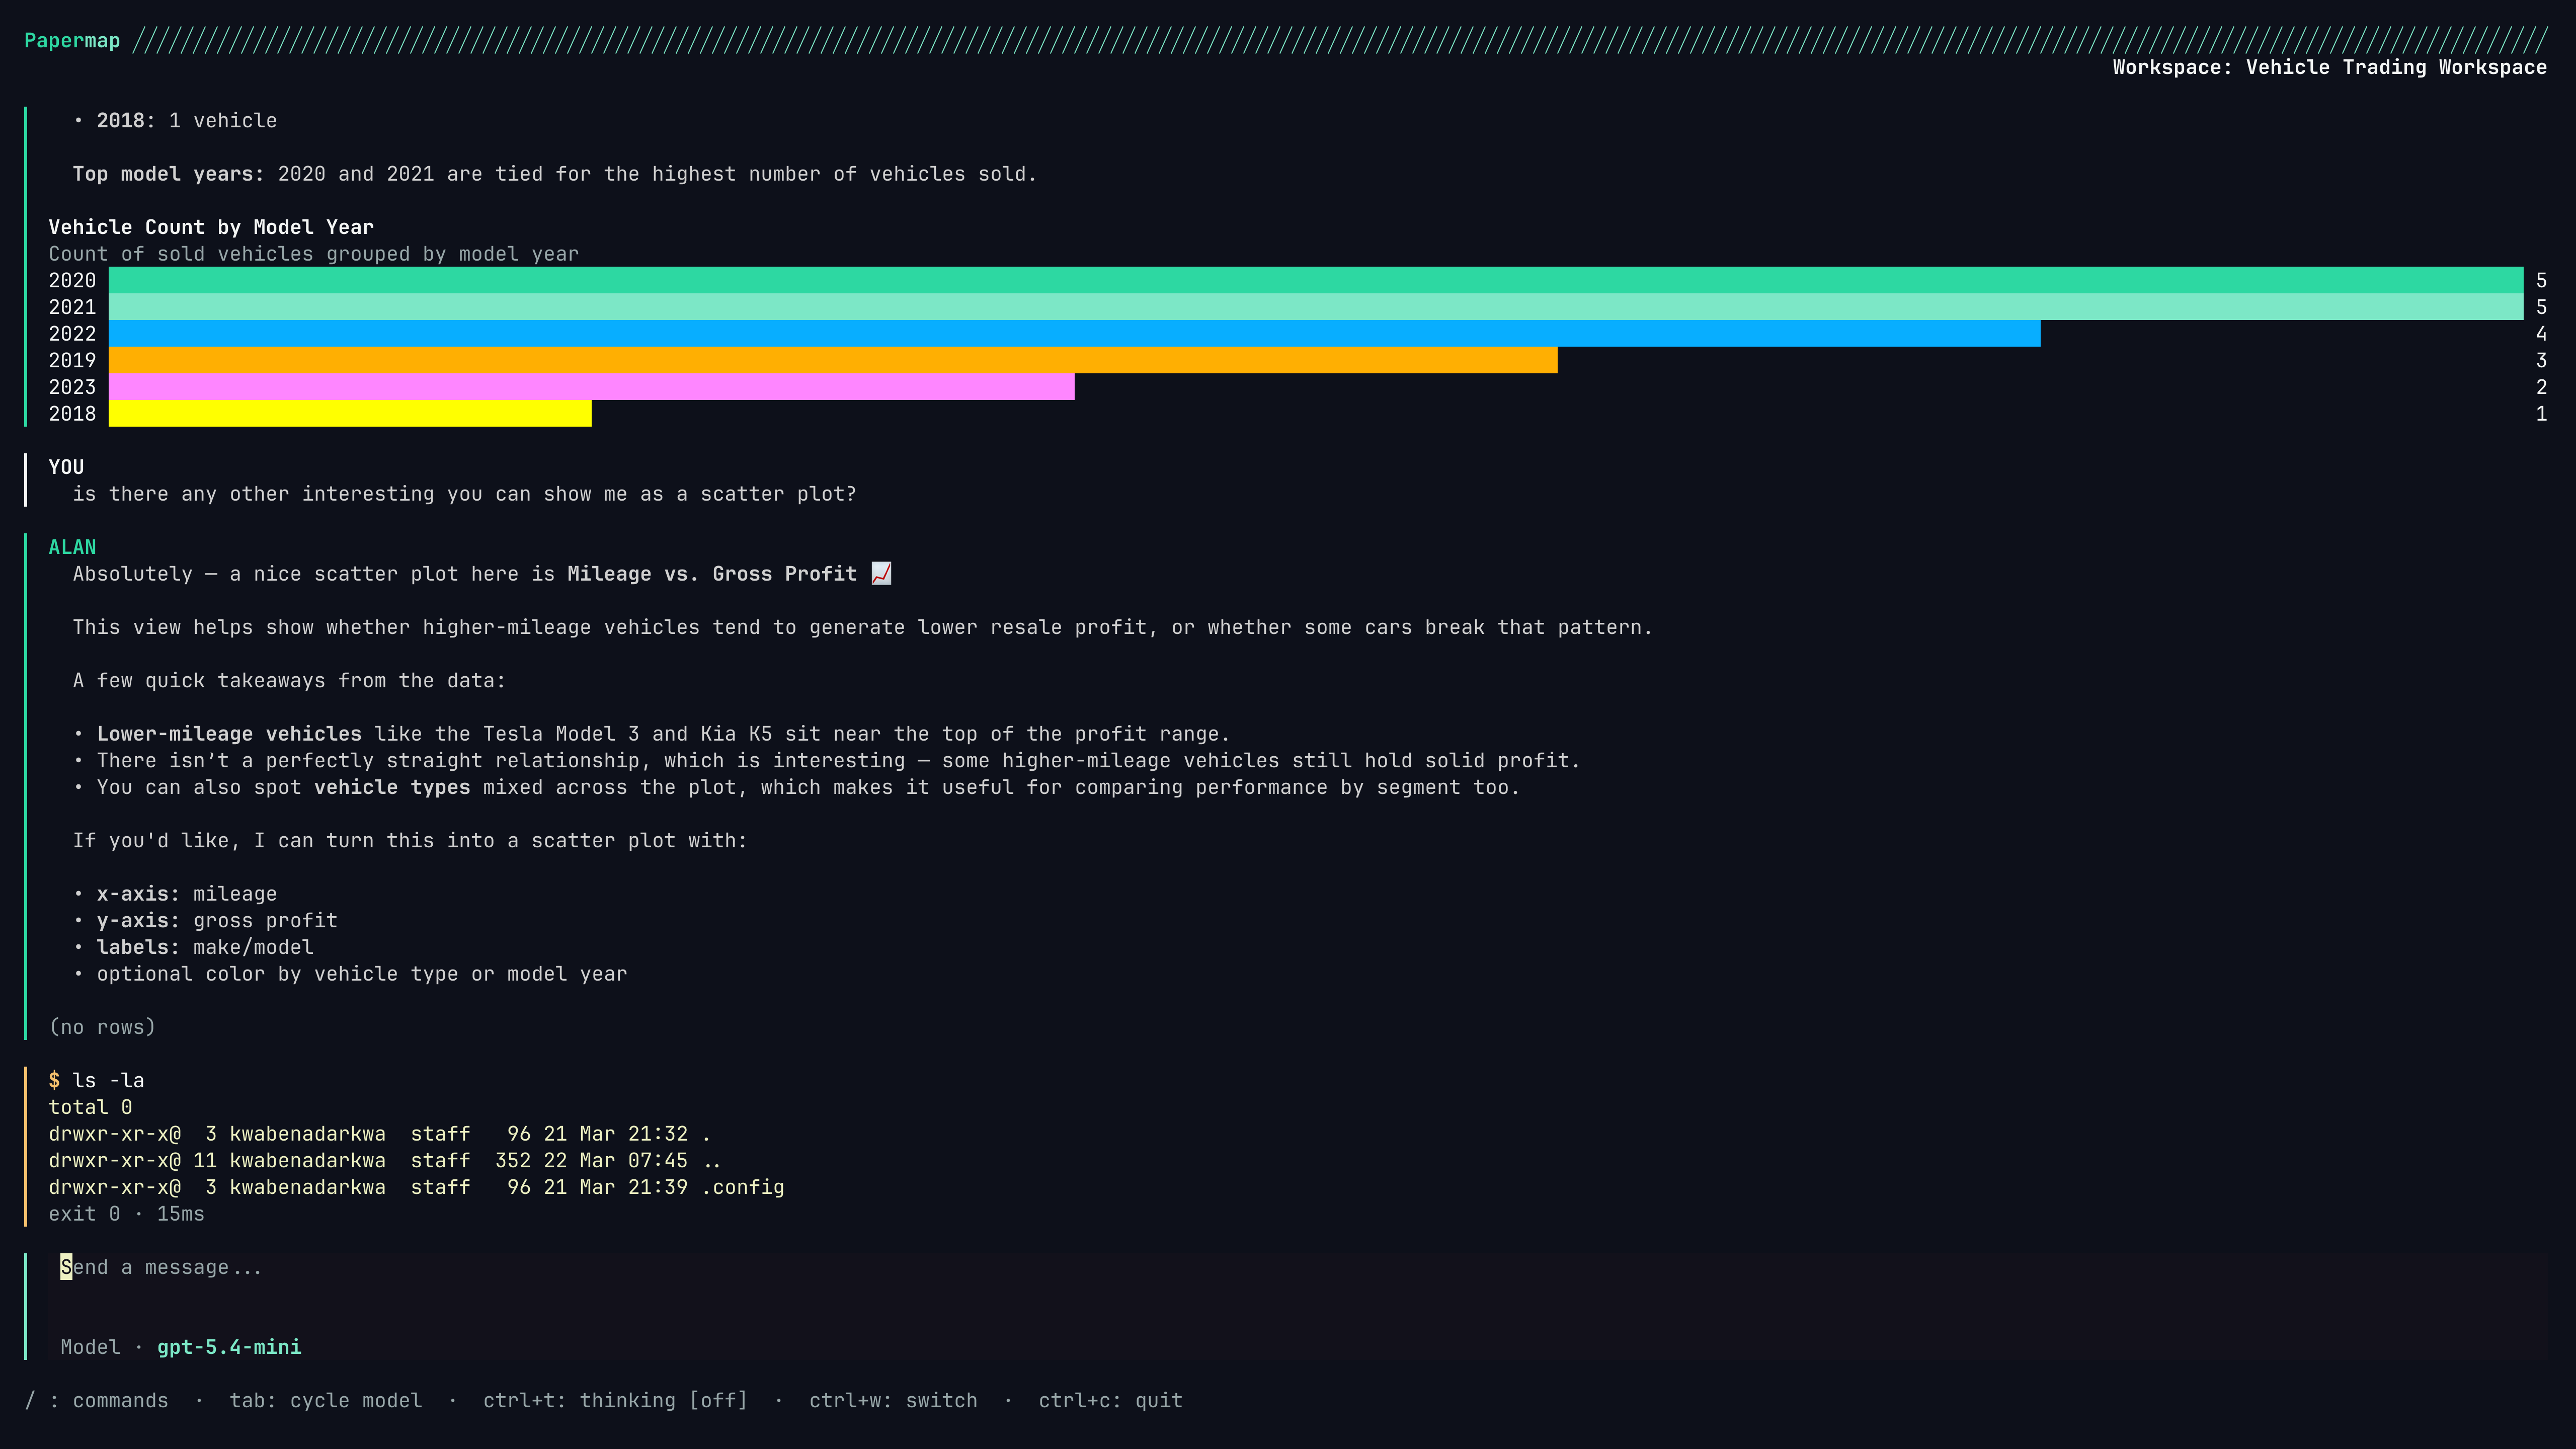Click the gpt-5.4-mini model name
Image resolution: width=2576 pixels, height=1449 pixels.
[x=229, y=1347]
